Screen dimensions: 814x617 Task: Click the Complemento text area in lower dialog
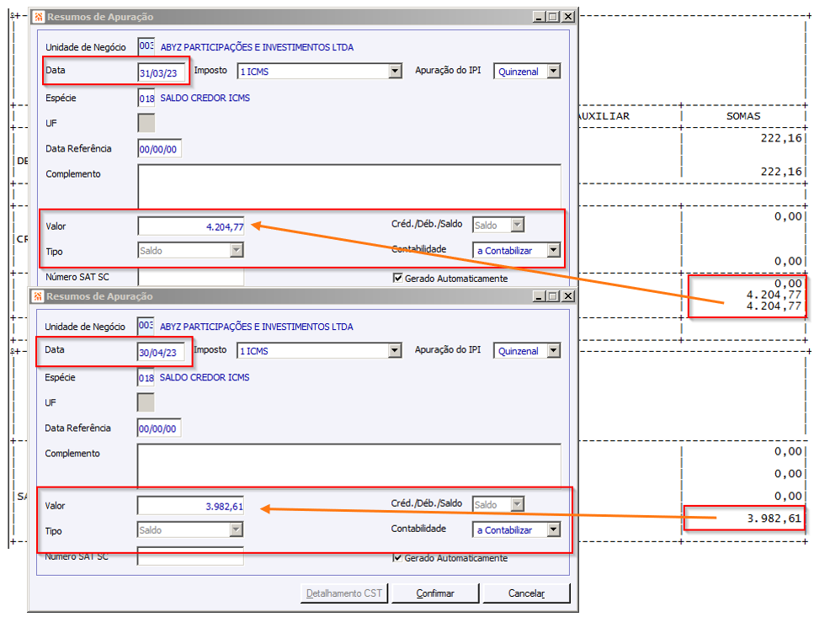[348, 465]
